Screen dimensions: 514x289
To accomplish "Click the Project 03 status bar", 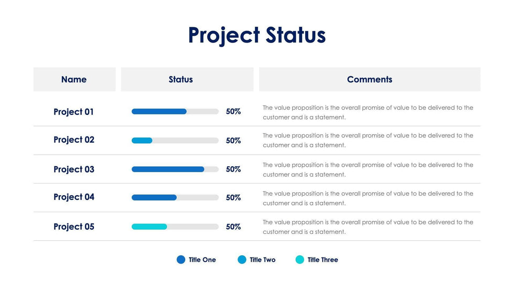I will point(175,169).
